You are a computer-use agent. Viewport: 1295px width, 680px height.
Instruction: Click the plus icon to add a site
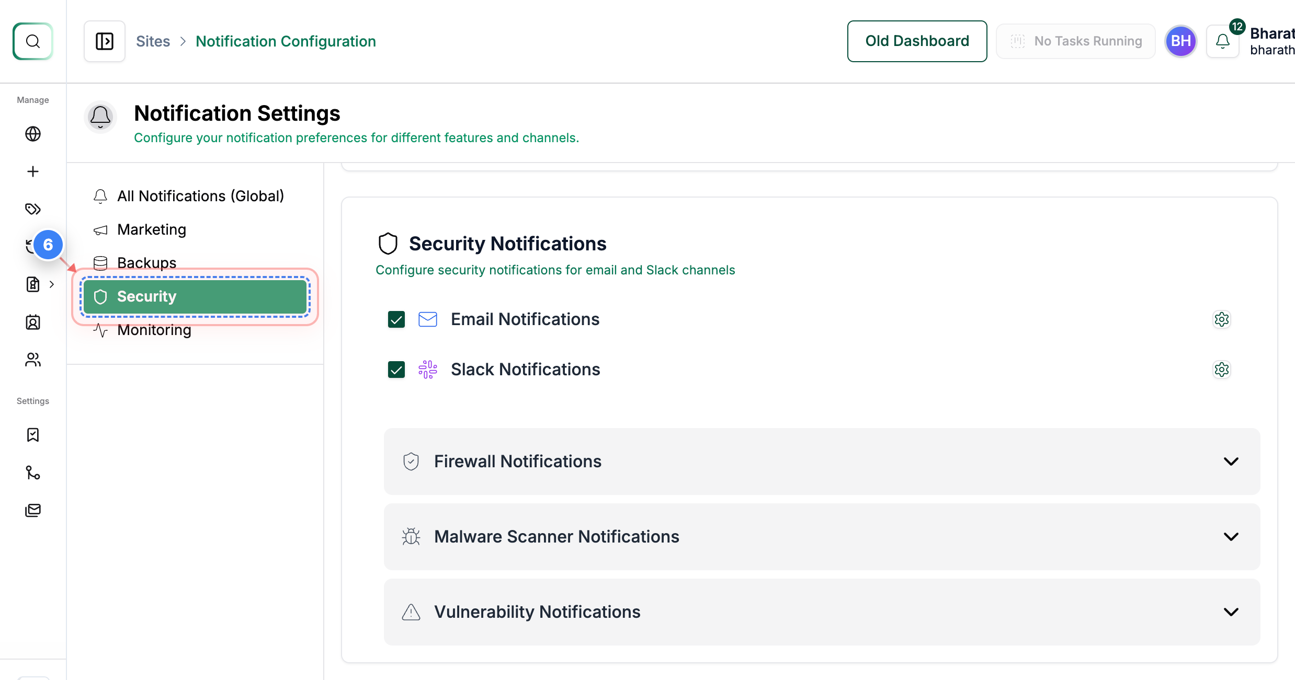[32, 171]
